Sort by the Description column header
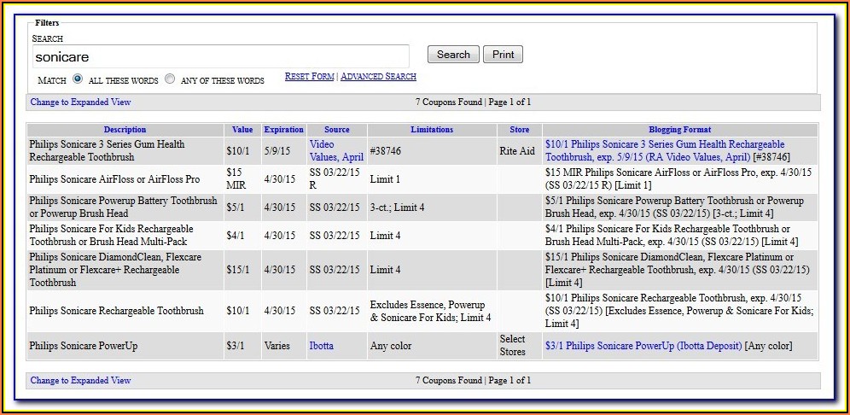Image resolution: width=850 pixels, height=415 pixels. (125, 130)
